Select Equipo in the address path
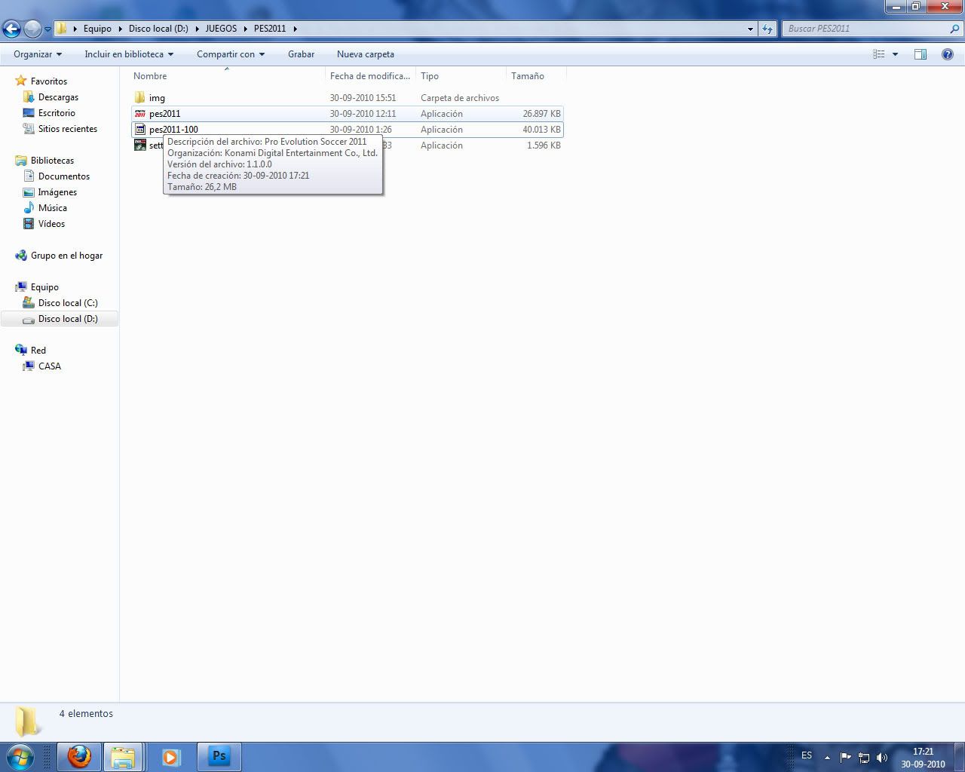Viewport: 965px width, 772px height. 97,29
